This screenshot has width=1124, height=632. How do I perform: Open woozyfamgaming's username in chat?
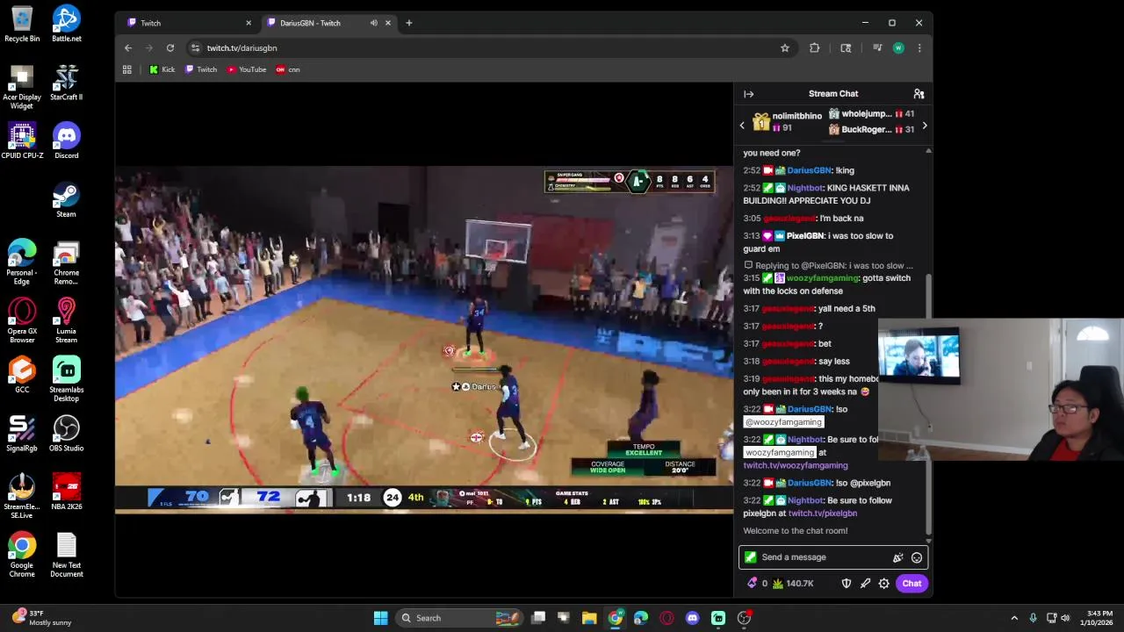(823, 278)
